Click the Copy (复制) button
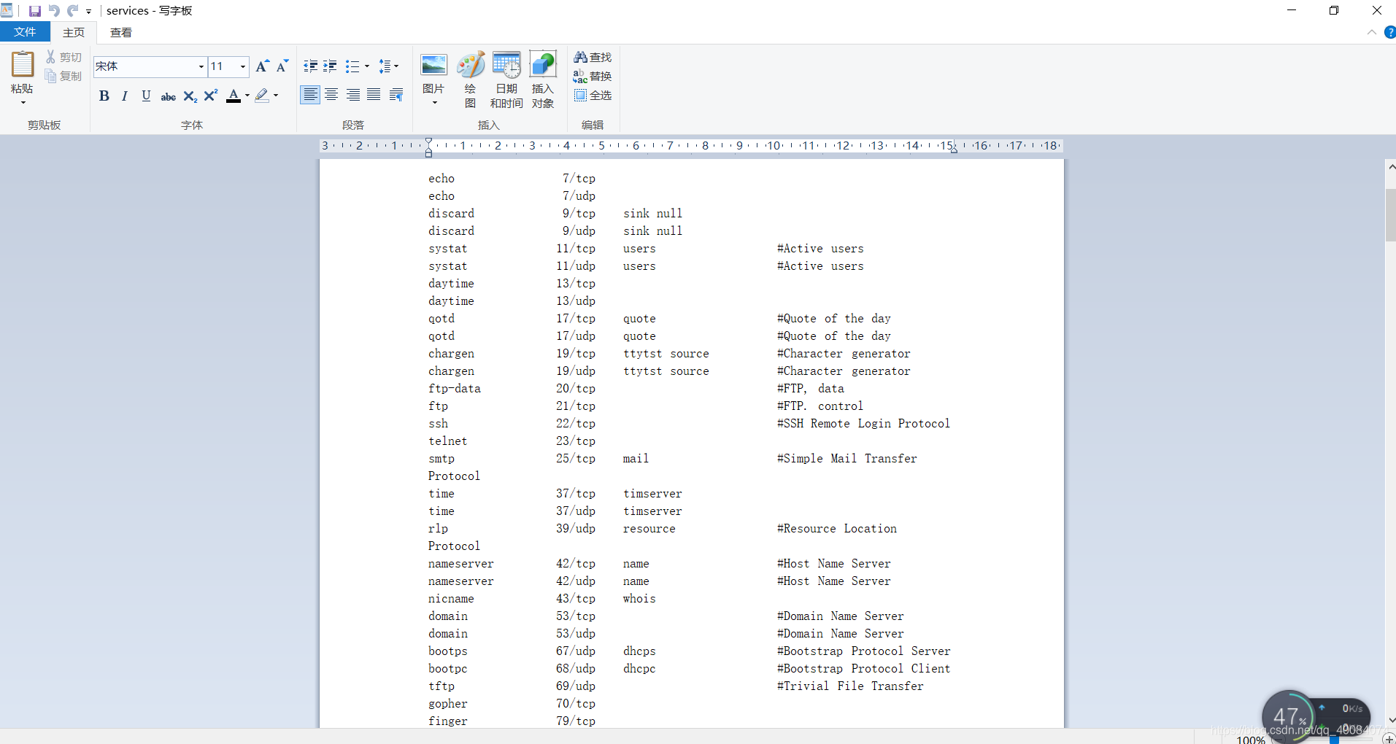Screen dimensions: 1396x744 [63, 76]
